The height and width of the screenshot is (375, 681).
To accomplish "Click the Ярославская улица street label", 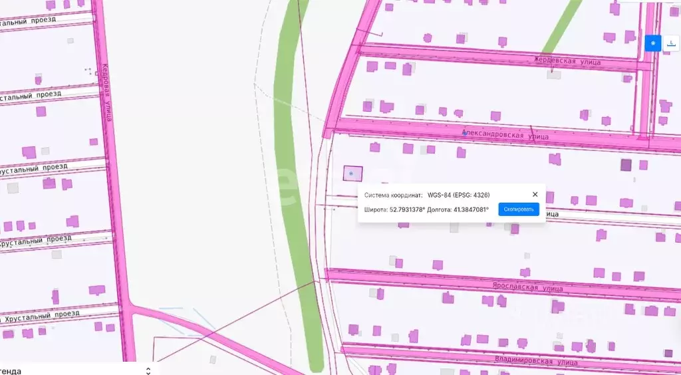I will 527,288.
